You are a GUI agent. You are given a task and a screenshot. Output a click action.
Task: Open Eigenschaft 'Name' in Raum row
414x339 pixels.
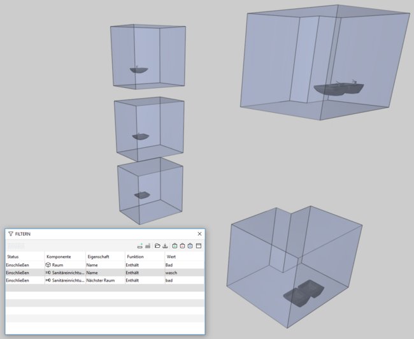pyautogui.click(x=105, y=264)
